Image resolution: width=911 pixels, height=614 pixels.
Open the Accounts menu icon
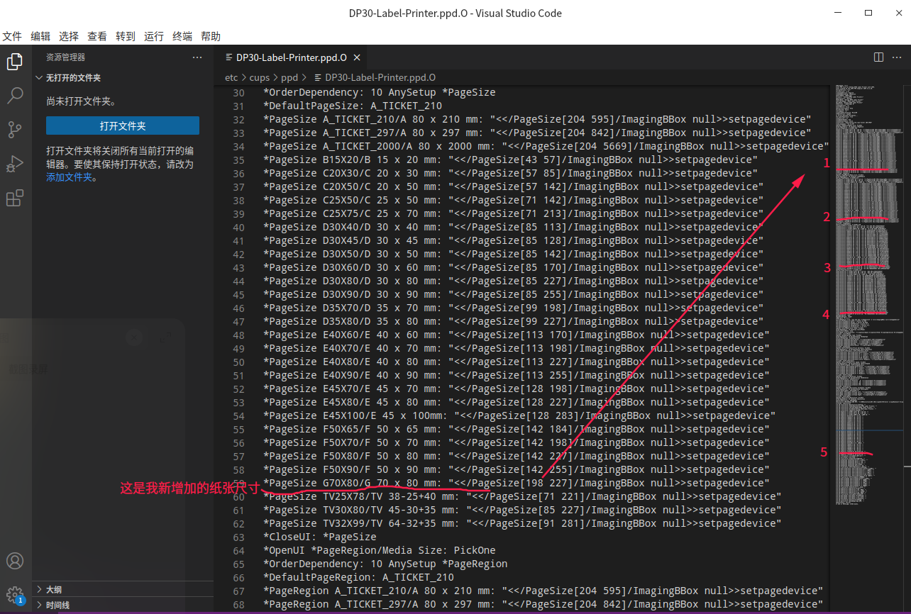[x=15, y=562]
